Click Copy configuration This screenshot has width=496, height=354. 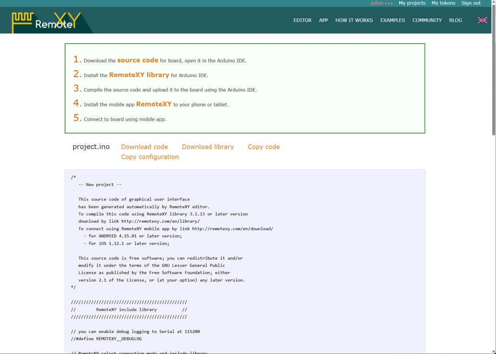point(149,157)
